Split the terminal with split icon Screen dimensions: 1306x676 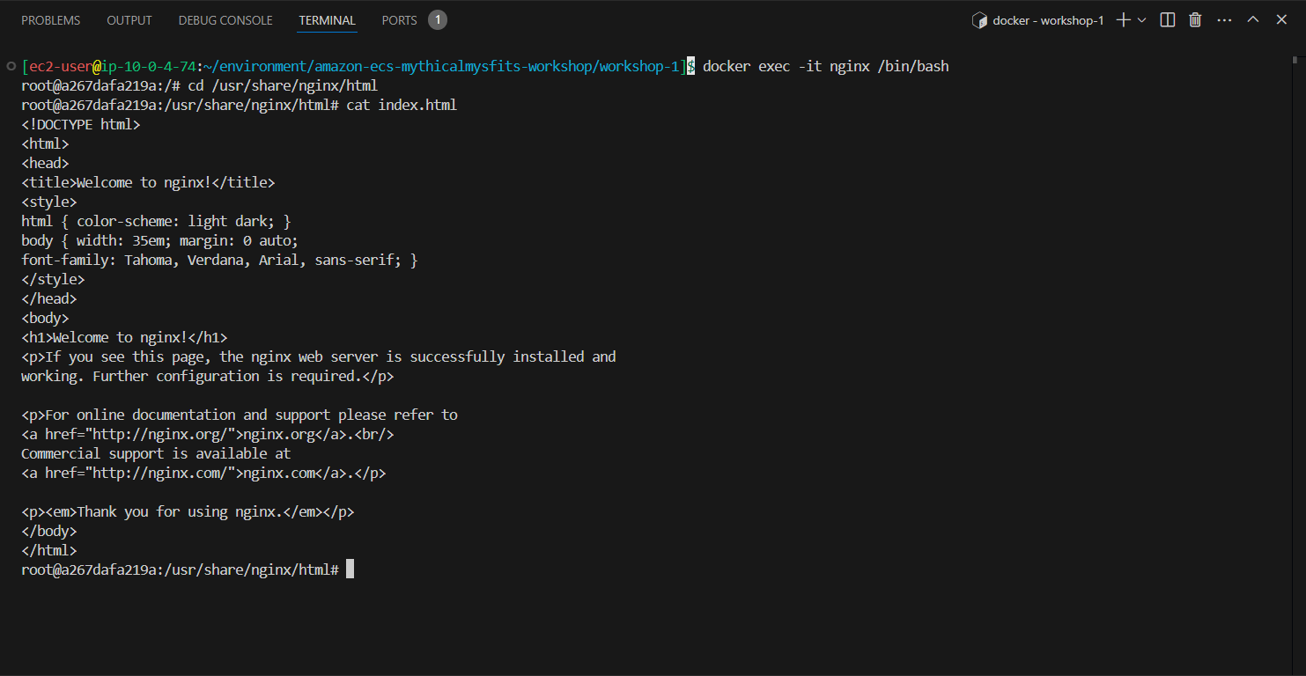[1168, 19]
